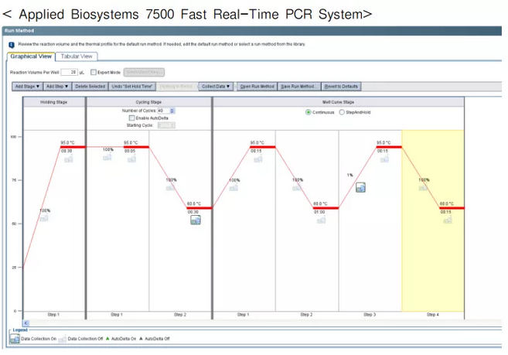The image size is (508, 355).
Task: Click 60.0 °C label in Melt Curve Step 2
Action: coord(320,204)
